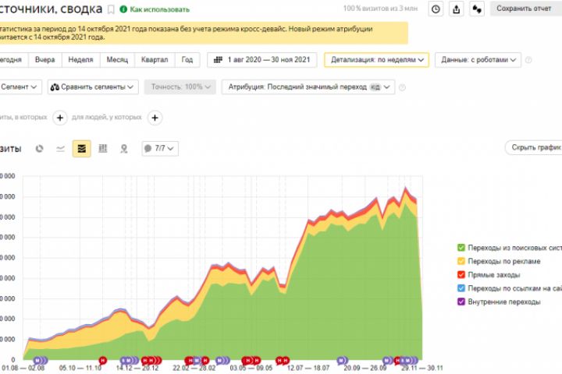The width and height of the screenshot is (562, 374).
Task: Open the 'Точность: 100%' dropdown
Action: [180, 87]
